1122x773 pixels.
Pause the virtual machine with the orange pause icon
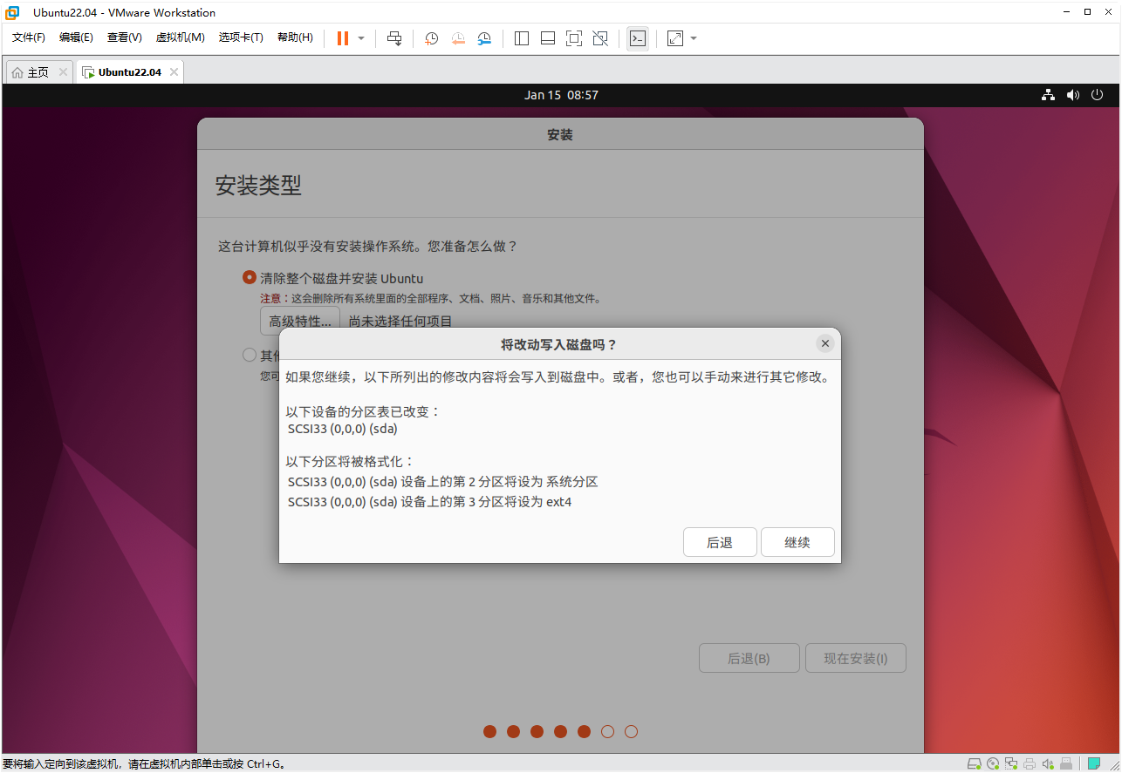(343, 38)
